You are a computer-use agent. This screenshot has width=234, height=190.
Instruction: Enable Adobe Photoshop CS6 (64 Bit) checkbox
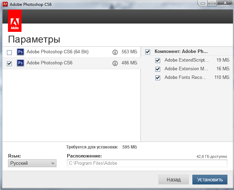[9, 53]
